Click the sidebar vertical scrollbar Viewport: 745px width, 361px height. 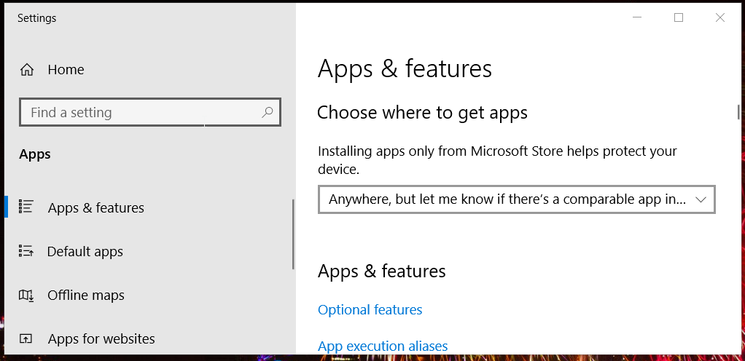click(x=293, y=234)
